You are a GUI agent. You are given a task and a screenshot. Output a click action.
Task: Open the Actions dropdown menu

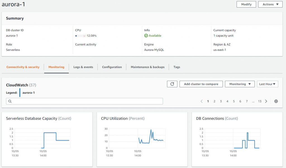coord(270,4)
